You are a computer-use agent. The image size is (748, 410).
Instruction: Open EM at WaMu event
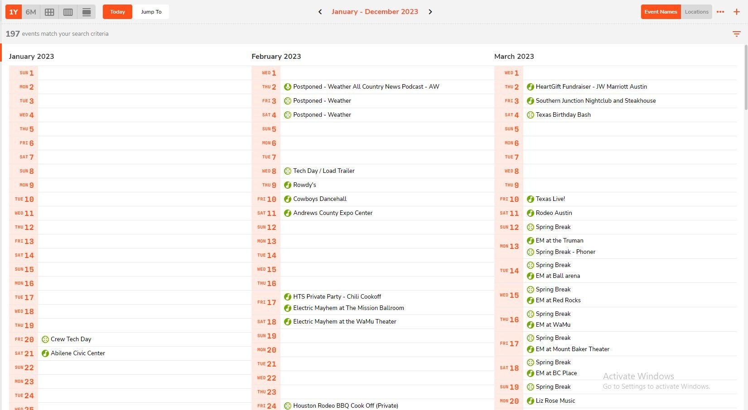[553, 324]
